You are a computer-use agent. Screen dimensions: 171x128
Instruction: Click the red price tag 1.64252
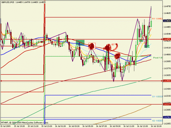coord(167,39)
